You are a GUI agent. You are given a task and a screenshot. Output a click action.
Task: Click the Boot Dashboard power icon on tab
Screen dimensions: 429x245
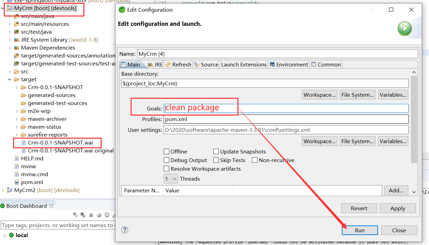click(x=3, y=206)
